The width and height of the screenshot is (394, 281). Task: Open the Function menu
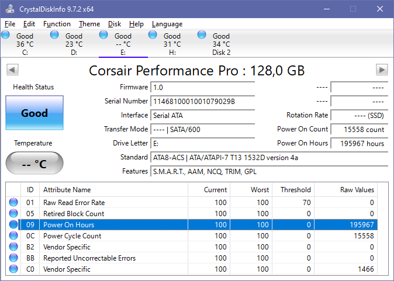pyautogui.click(x=57, y=24)
